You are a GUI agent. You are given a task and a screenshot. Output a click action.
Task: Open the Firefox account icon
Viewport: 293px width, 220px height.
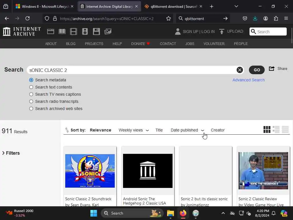click(x=266, y=19)
